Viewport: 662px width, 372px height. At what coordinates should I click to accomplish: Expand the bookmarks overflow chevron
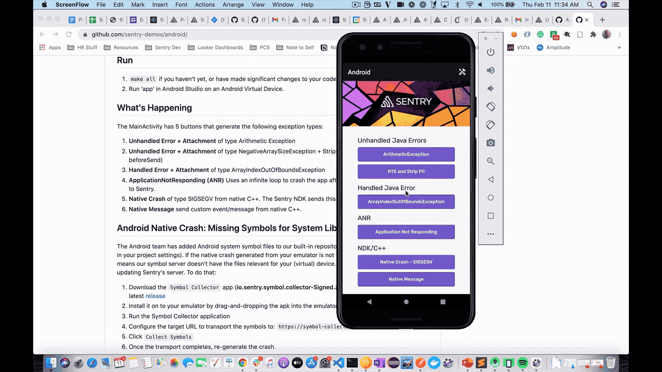(619, 48)
